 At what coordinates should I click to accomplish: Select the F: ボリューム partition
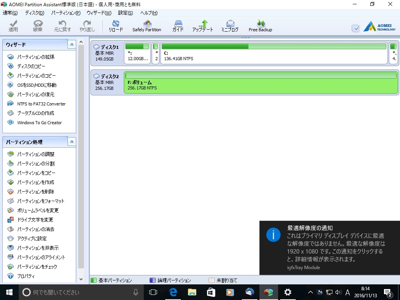pyautogui.click(x=261, y=82)
